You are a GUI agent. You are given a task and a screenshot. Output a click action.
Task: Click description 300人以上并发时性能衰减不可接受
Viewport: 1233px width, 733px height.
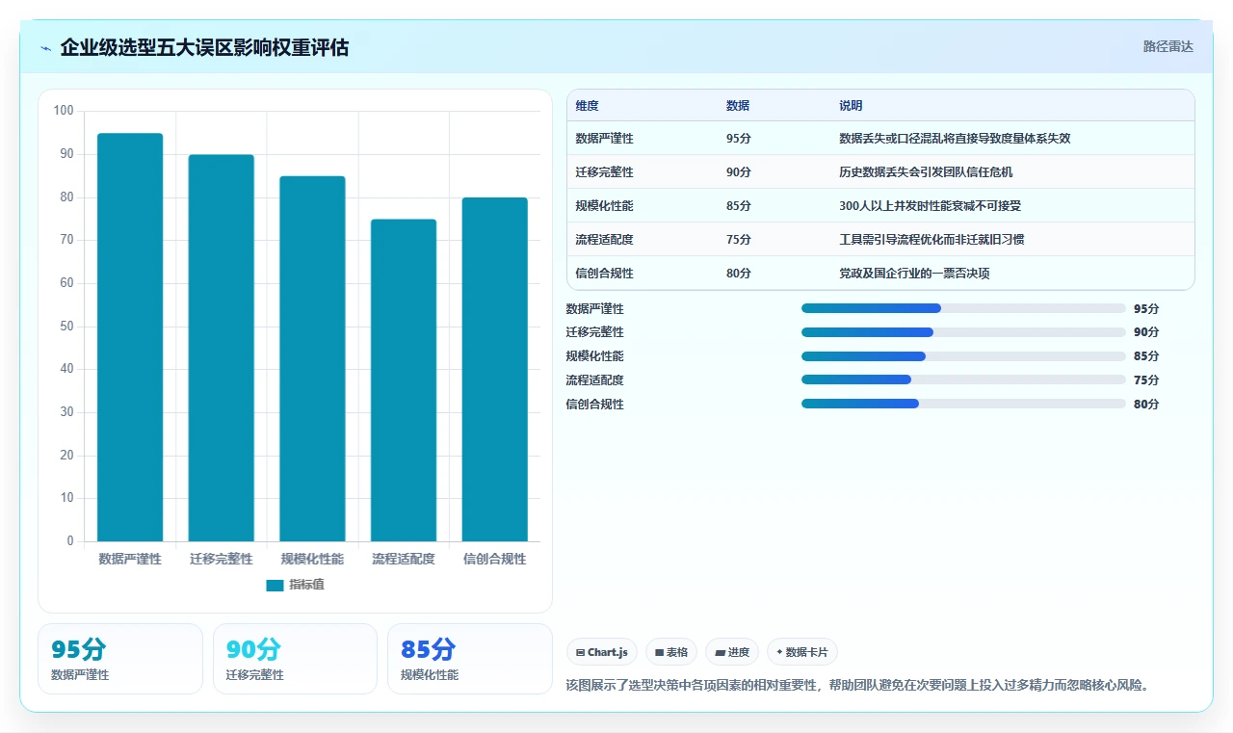pyautogui.click(x=930, y=206)
